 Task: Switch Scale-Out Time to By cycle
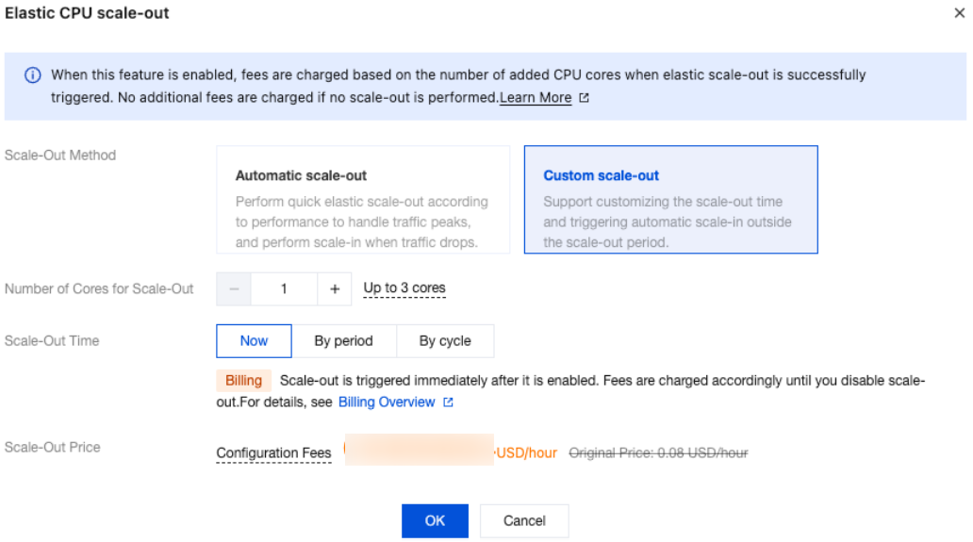[x=445, y=341]
